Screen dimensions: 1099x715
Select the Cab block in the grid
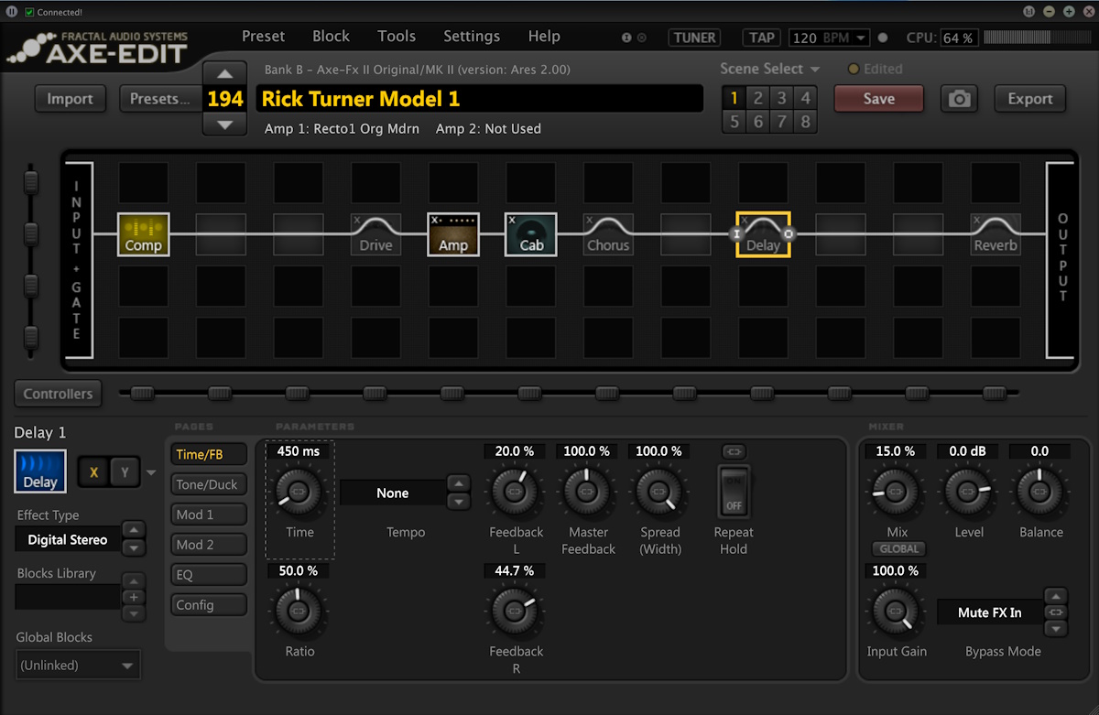coord(531,234)
